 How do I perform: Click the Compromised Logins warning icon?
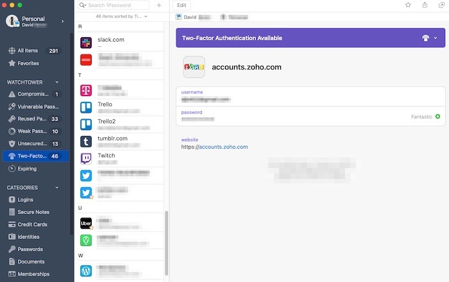point(13,94)
